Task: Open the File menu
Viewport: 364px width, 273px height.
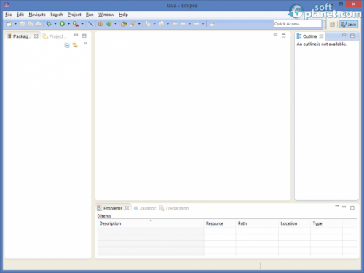Action: 9,15
